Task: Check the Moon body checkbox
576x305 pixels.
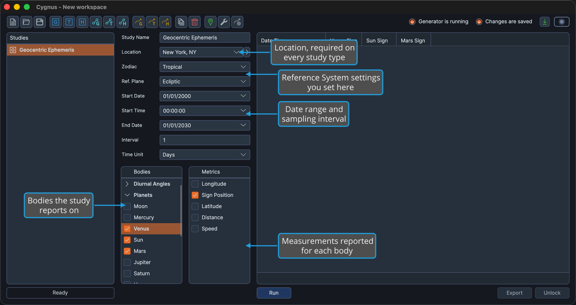Action: 127,206
